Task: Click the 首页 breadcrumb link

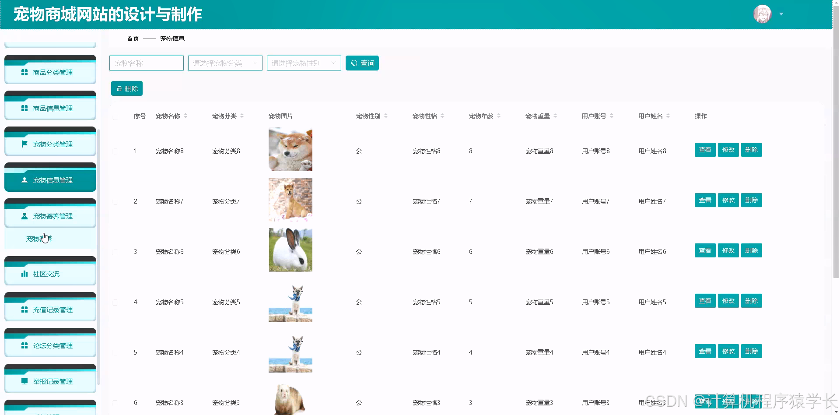Action: 133,39
